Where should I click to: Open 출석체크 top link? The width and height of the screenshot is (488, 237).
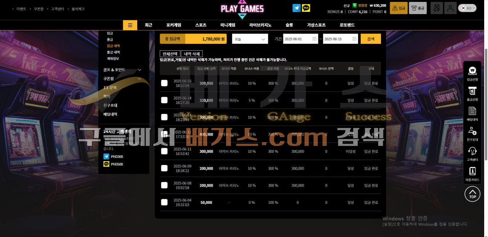78,9
